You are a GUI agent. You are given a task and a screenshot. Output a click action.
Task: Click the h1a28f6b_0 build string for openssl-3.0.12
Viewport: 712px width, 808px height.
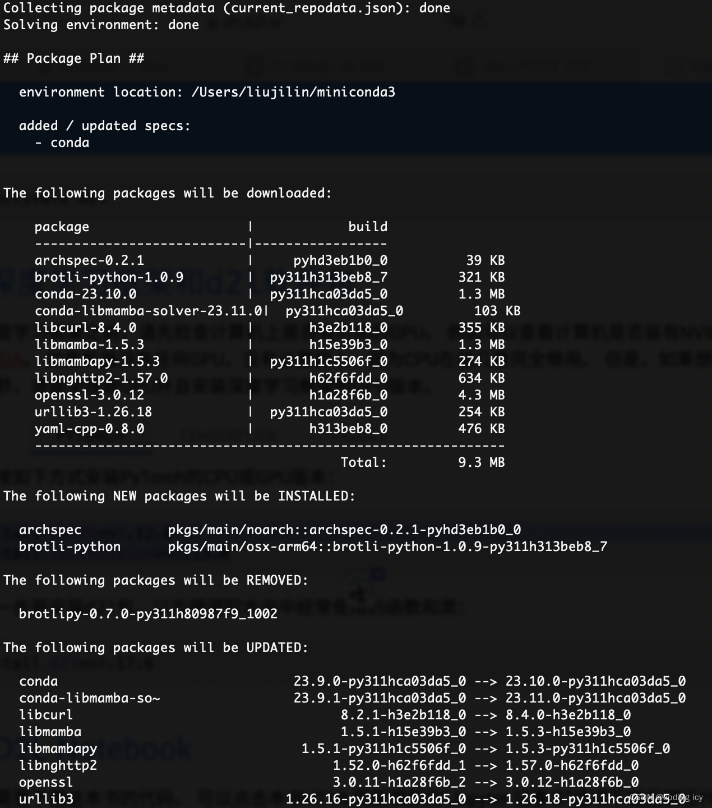[x=348, y=396]
